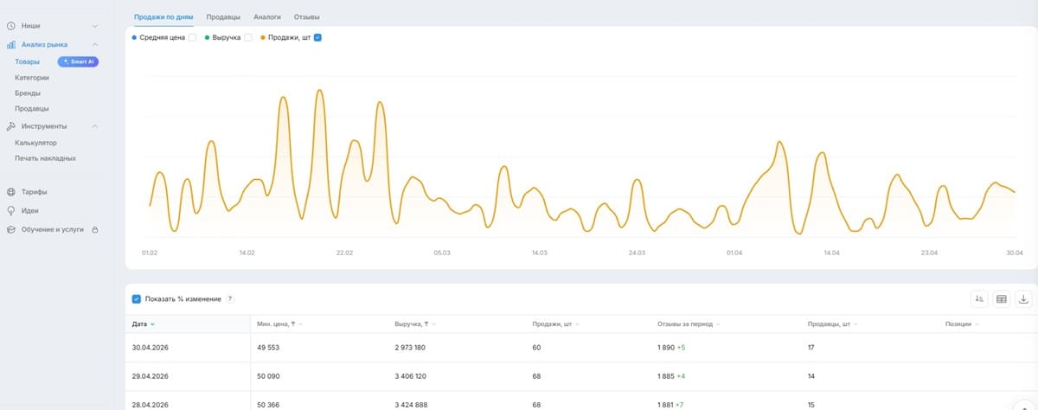The height and width of the screenshot is (410, 1038).
Task: Enable the Средняя цена chart checkbox
Action: tap(192, 38)
